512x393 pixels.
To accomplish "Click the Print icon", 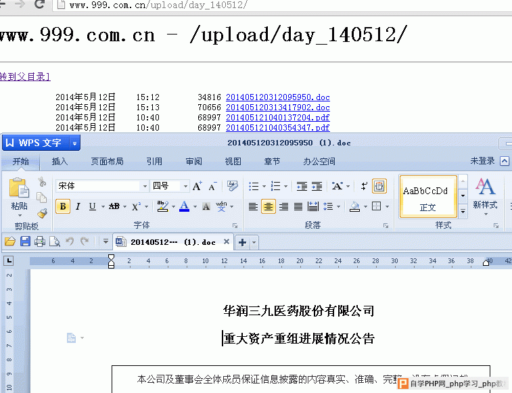I will point(40,241).
